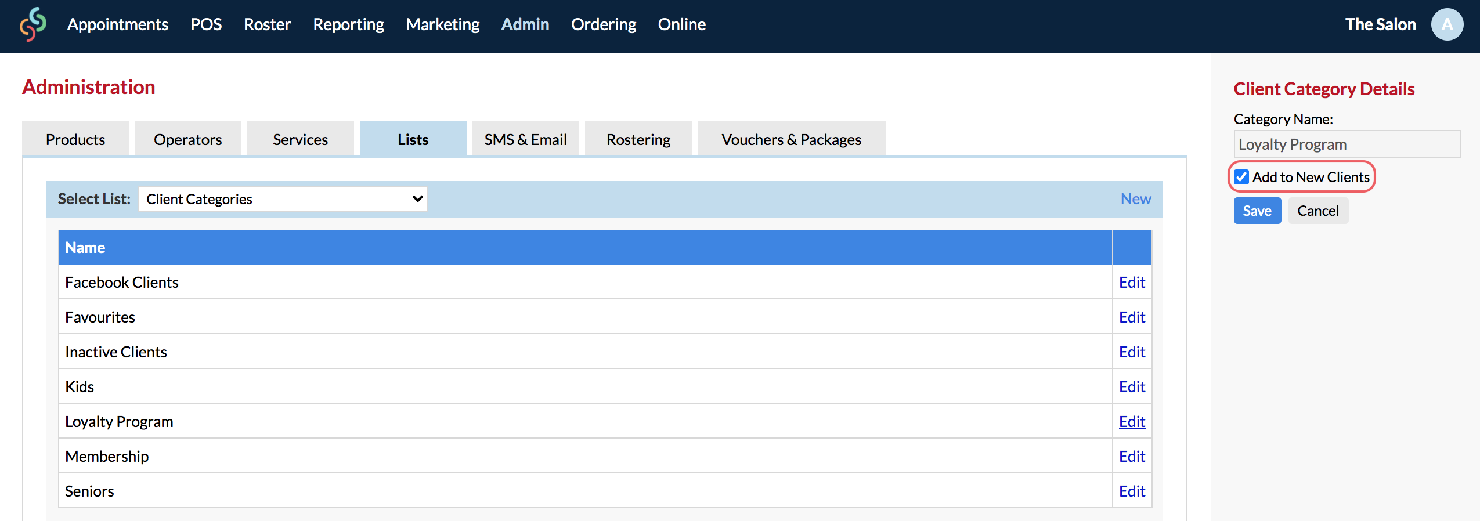Select the Favourites row text
Viewport: 1480px width, 521px height.
coord(100,317)
